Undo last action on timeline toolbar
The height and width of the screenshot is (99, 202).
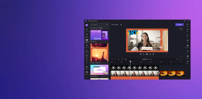(112, 59)
